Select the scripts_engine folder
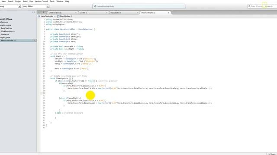 6,25
